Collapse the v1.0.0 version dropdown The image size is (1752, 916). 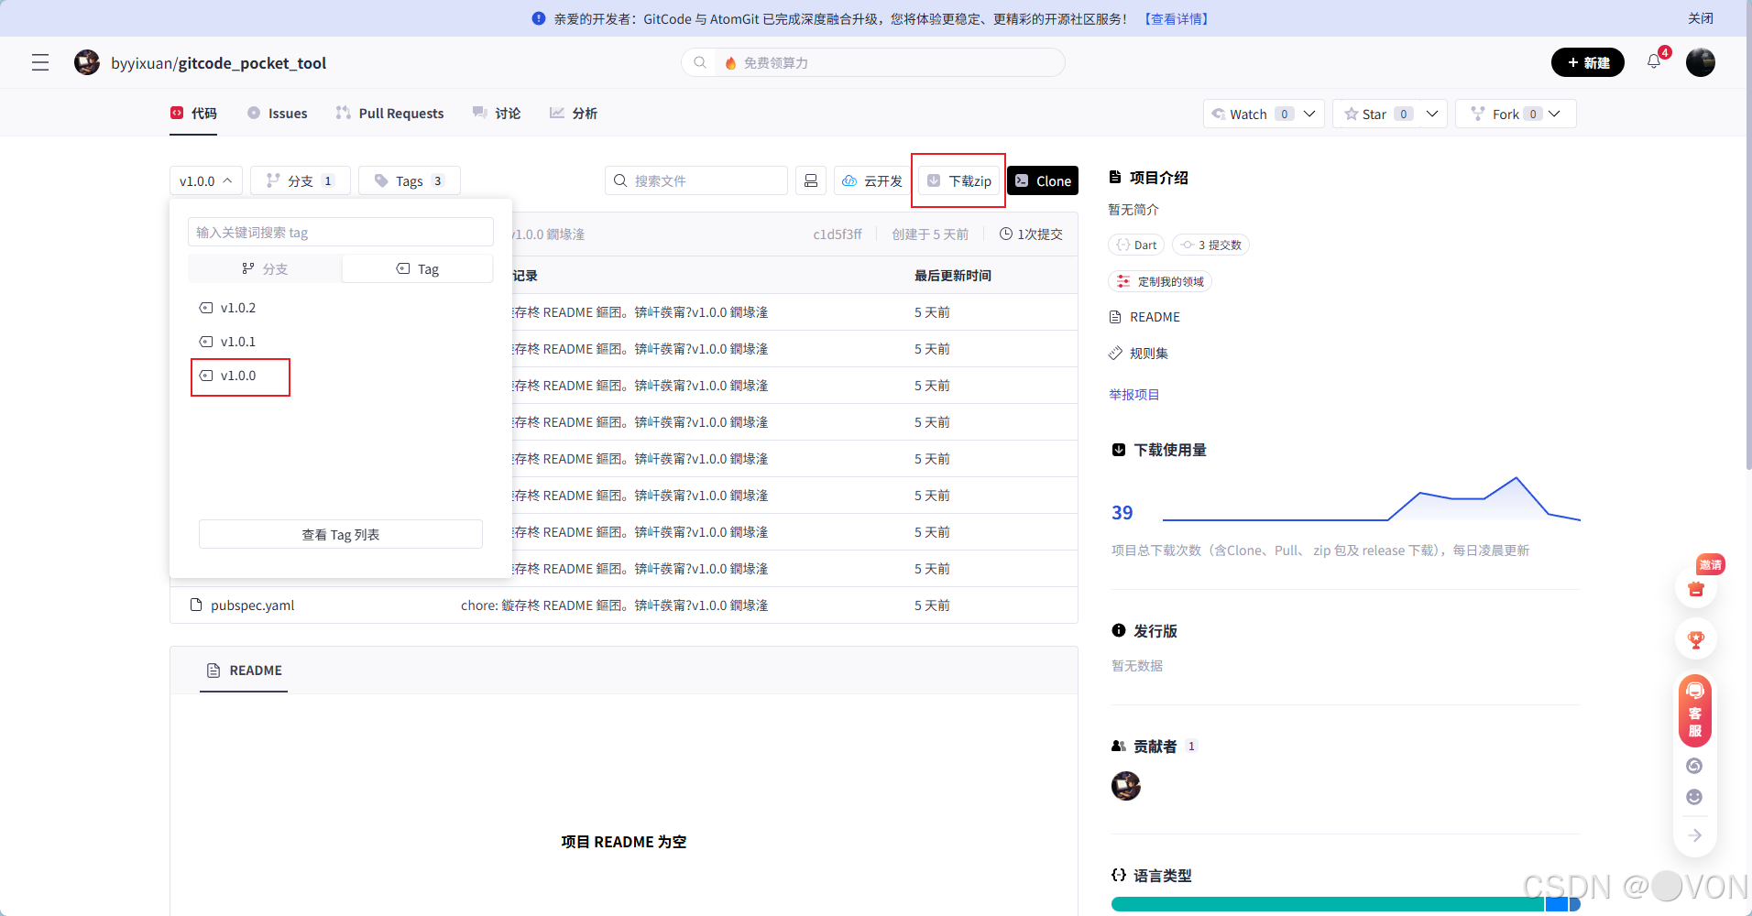point(204,180)
